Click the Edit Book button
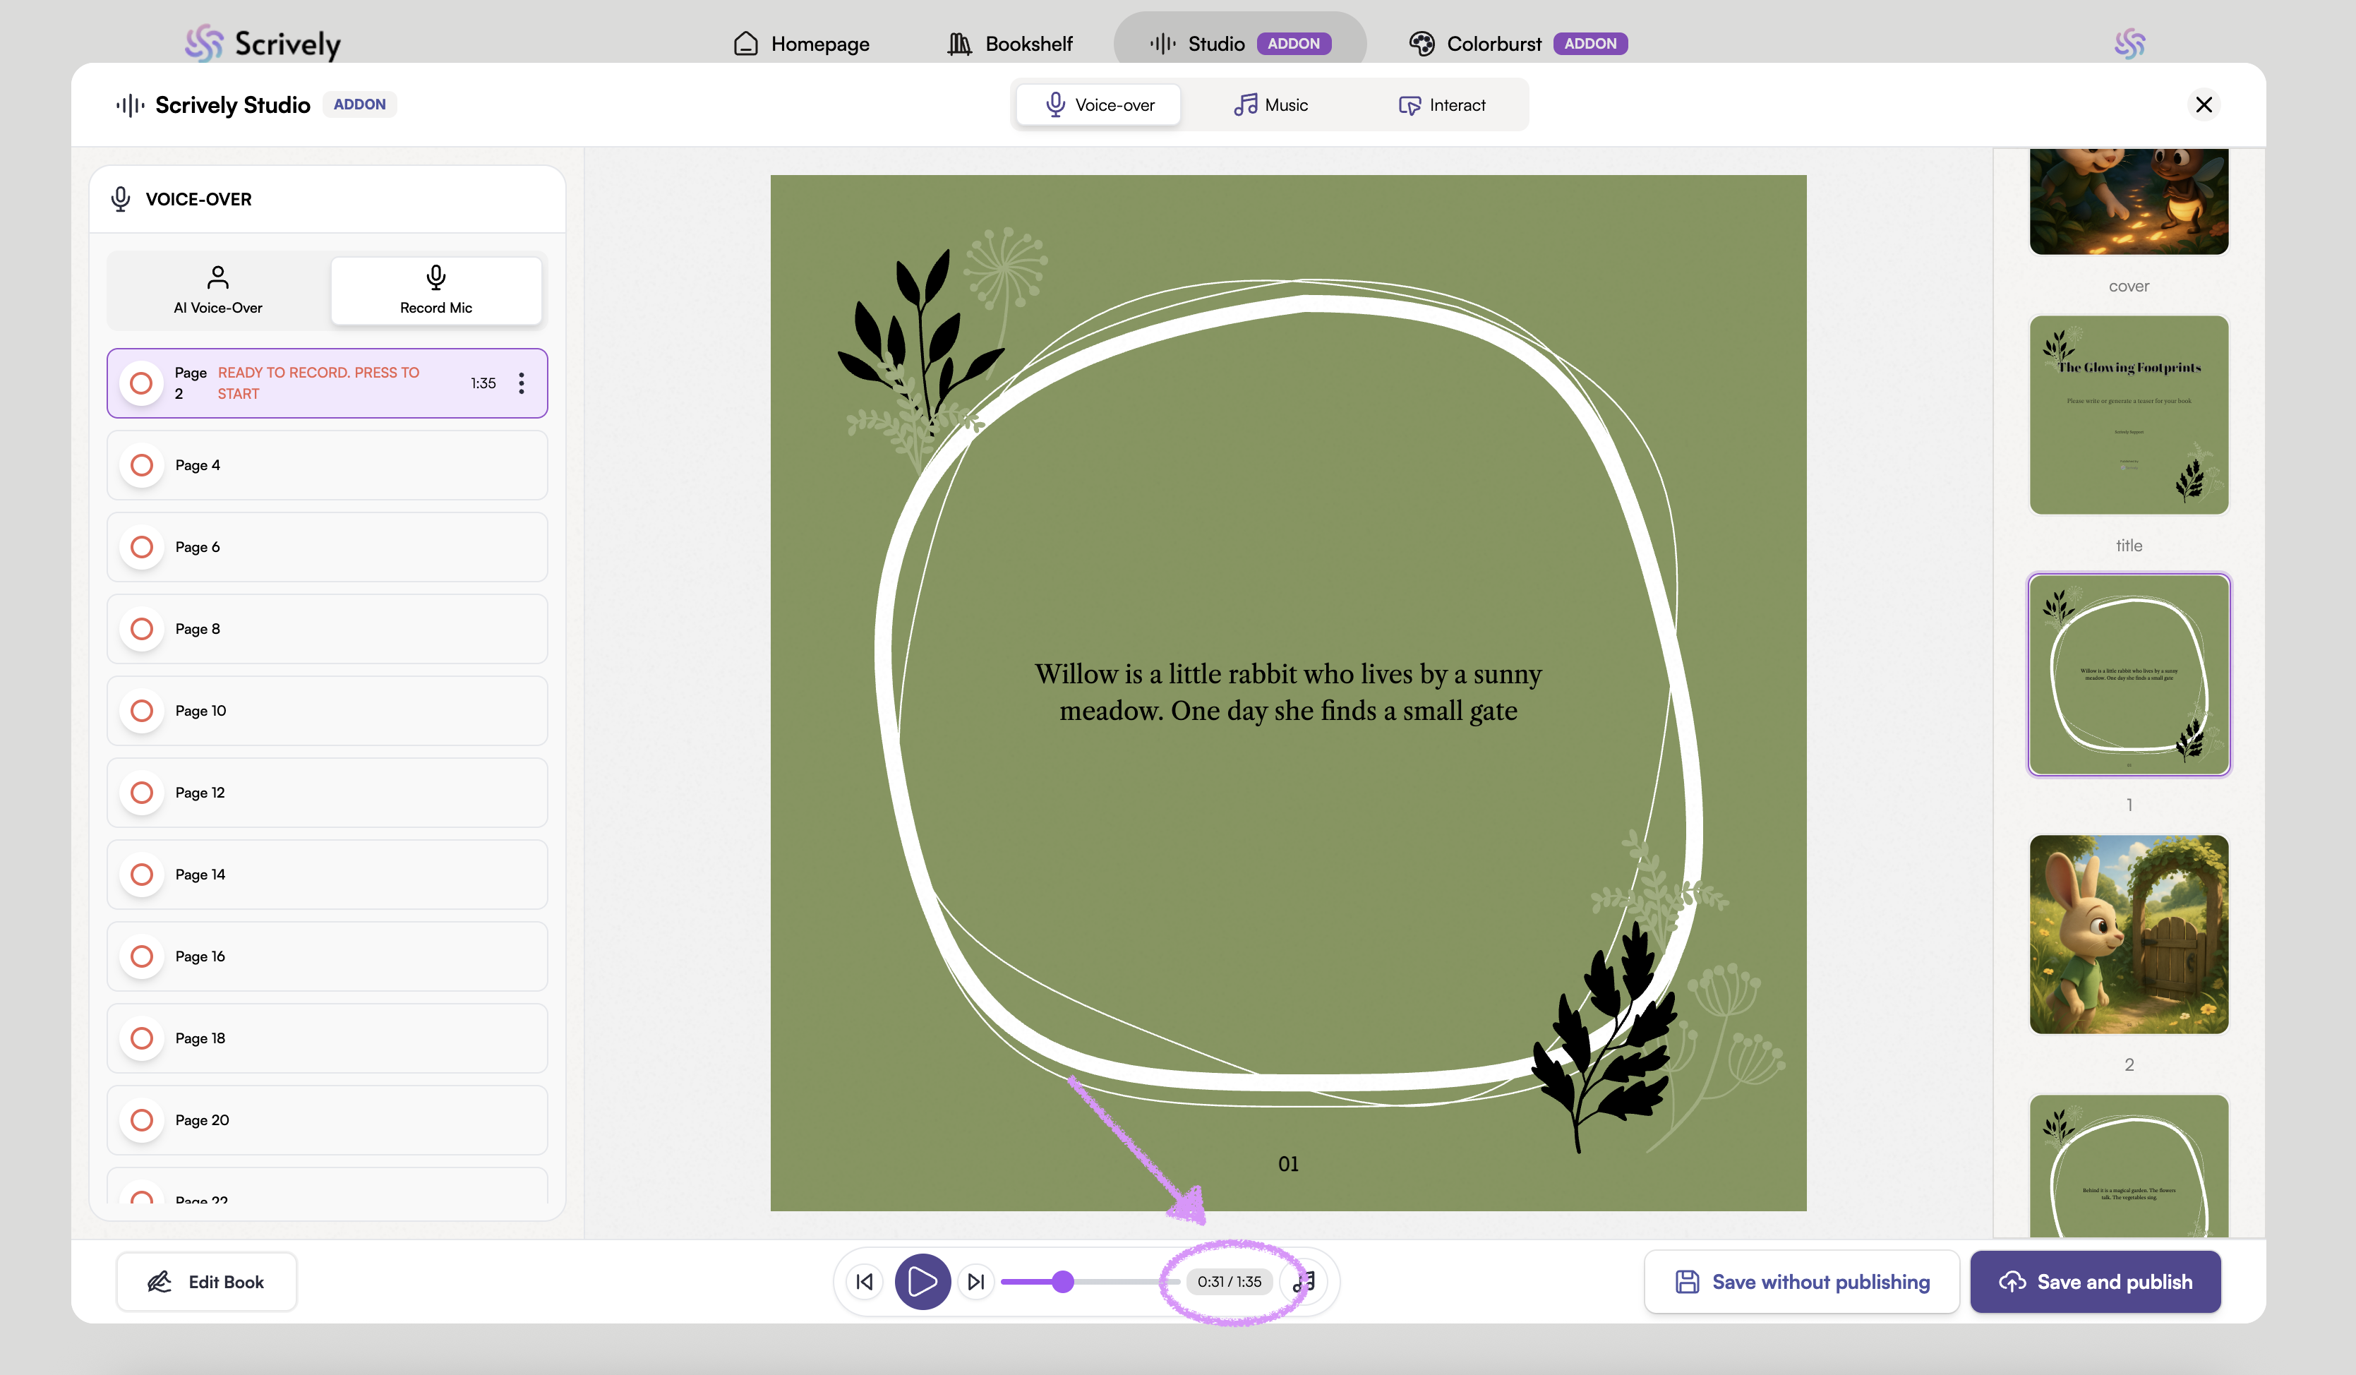Image resolution: width=2356 pixels, height=1375 pixels. click(207, 1282)
